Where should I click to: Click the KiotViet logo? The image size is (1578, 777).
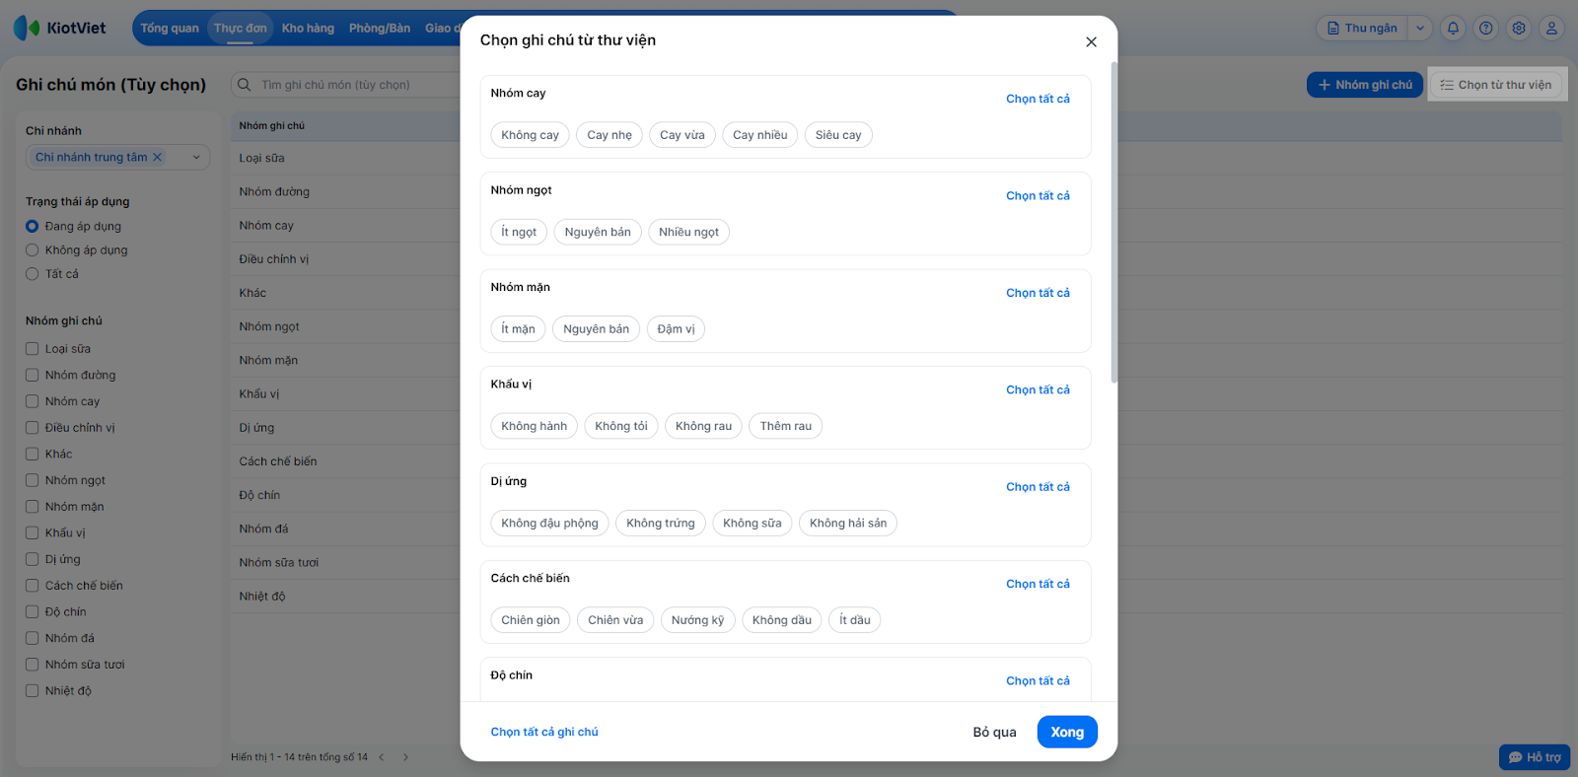(60, 28)
